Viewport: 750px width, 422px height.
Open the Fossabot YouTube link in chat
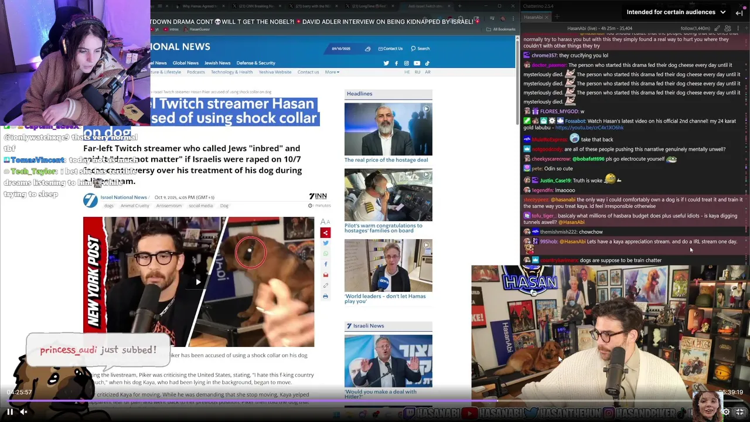pyautogui.click(x=589, y=128)
